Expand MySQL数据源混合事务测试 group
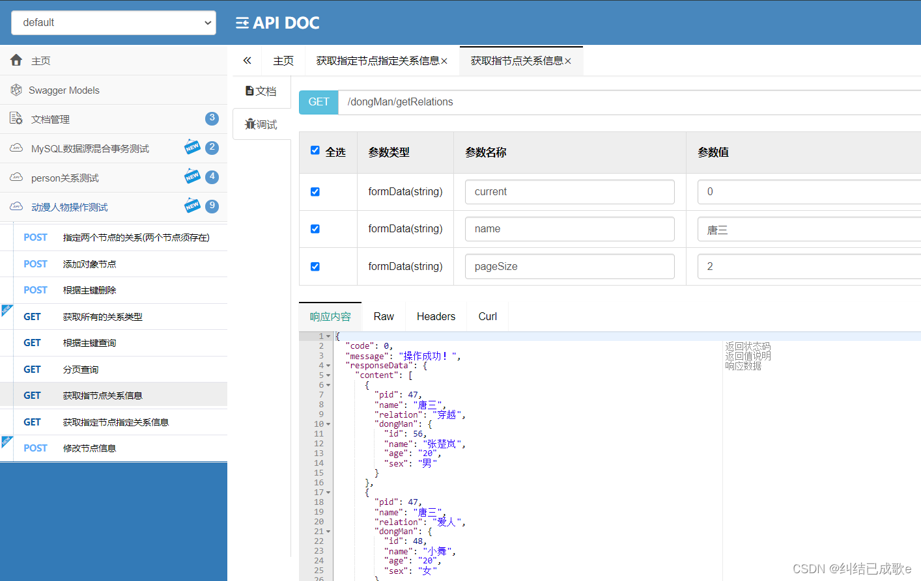This screenshot has height=581, width=921. click(113, 148)
